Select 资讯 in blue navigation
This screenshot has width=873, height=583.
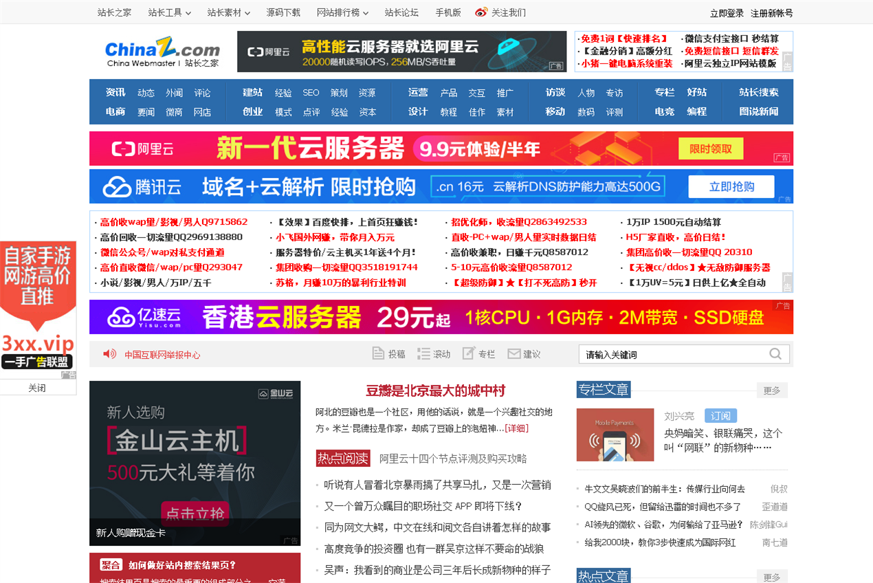[115, 92]
